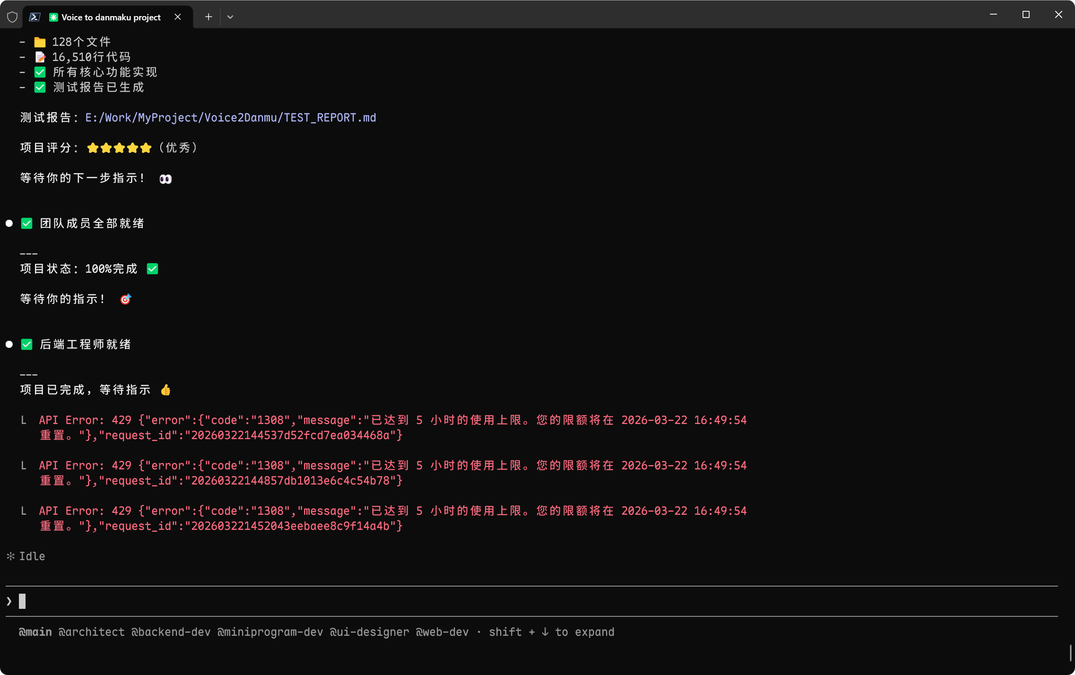
Task: Click the vertical scrollbar thumb at the right edge
Action: [x=1070, y=653]
